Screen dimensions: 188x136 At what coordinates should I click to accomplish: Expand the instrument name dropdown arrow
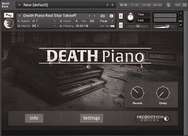tap(20, 16)
